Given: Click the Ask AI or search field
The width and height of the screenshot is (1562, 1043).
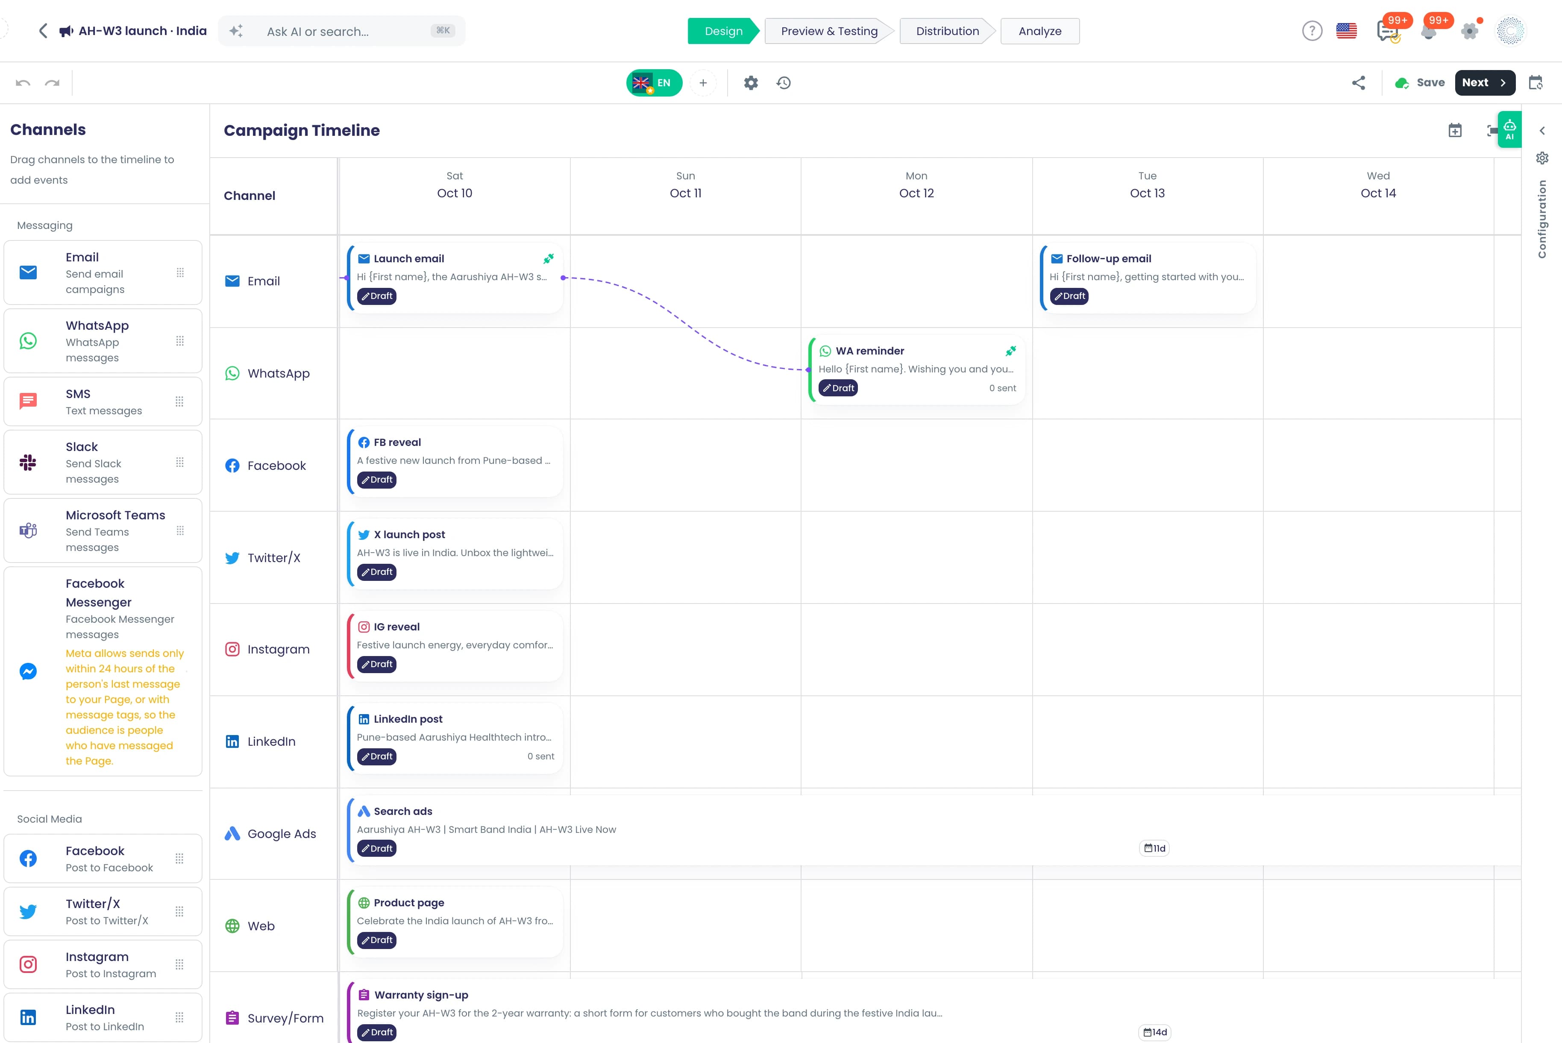Looking at the screenshot, I should [x=342, y=31].
